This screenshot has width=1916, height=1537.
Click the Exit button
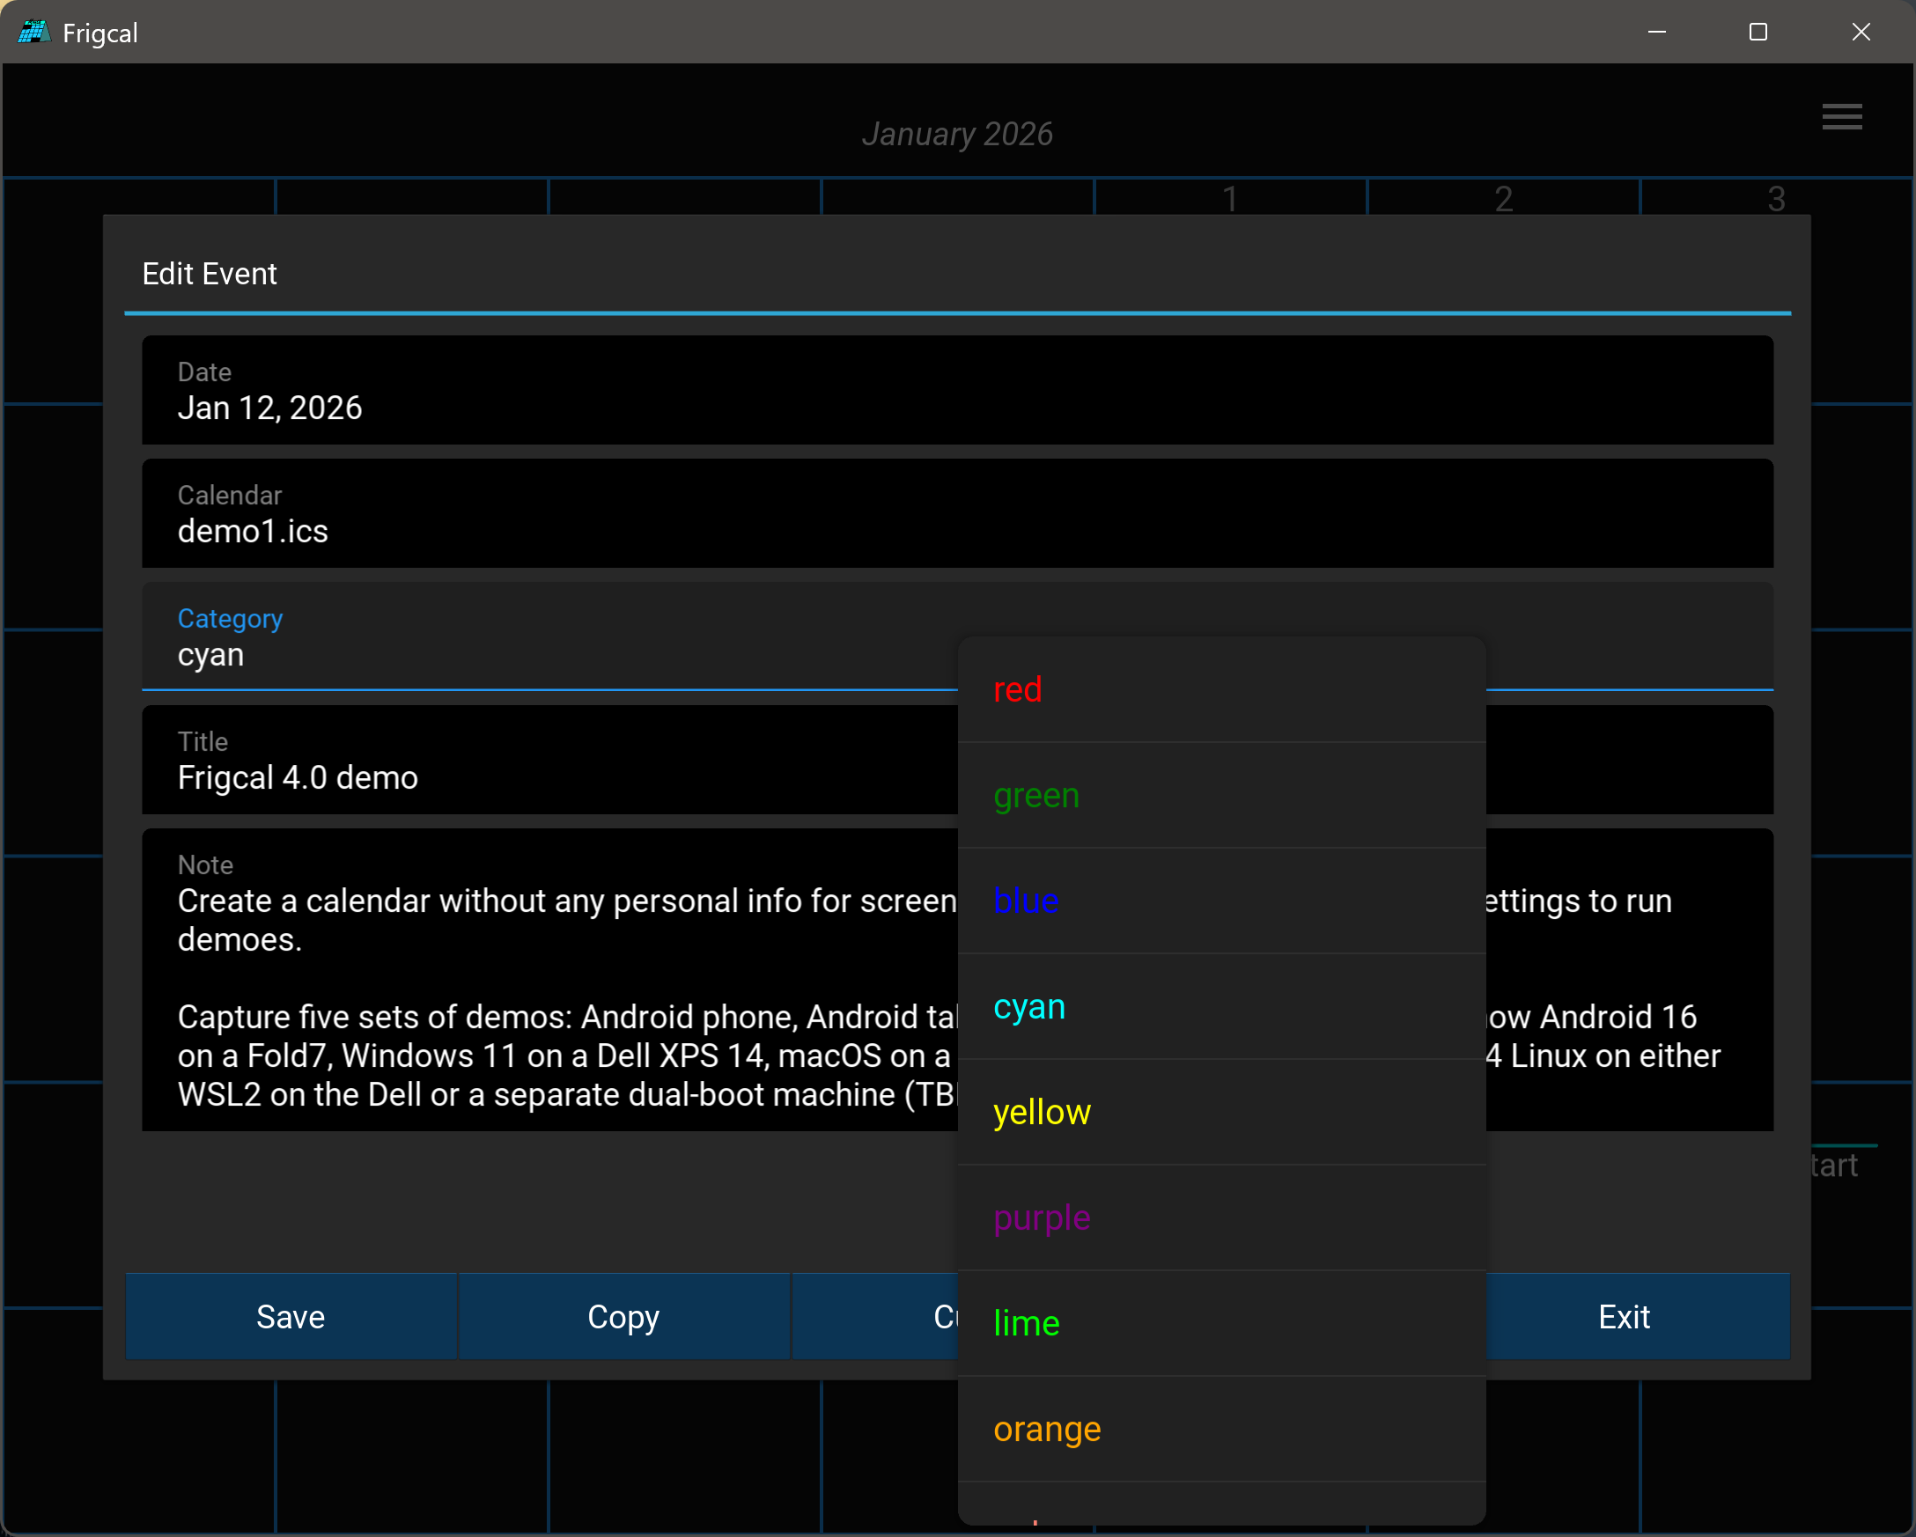pos(1624,1317)
